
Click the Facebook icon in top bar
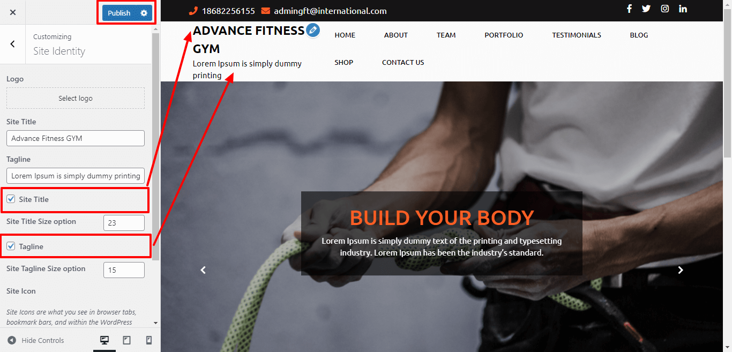tap(629, 9)
